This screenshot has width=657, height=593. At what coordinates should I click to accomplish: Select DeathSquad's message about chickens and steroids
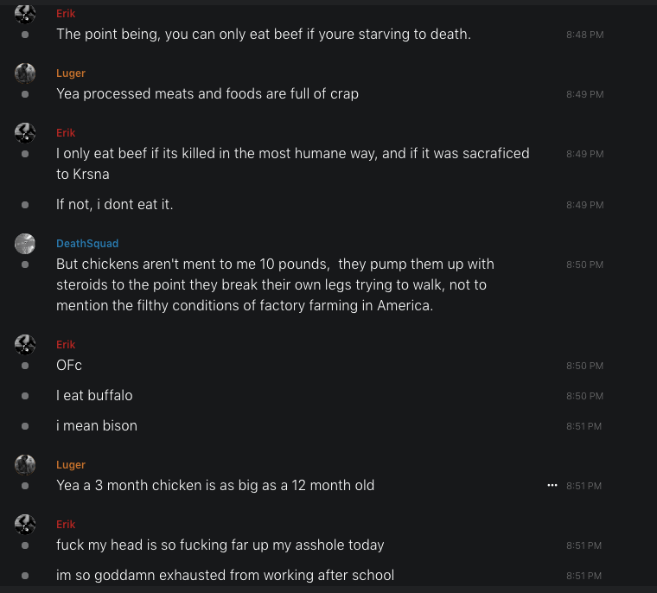point(275,284)
